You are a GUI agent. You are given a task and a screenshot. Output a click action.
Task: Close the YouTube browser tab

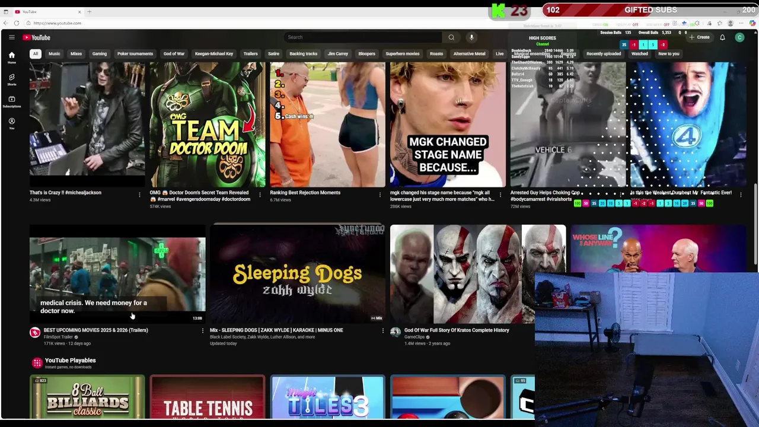(x=79, y=12)
